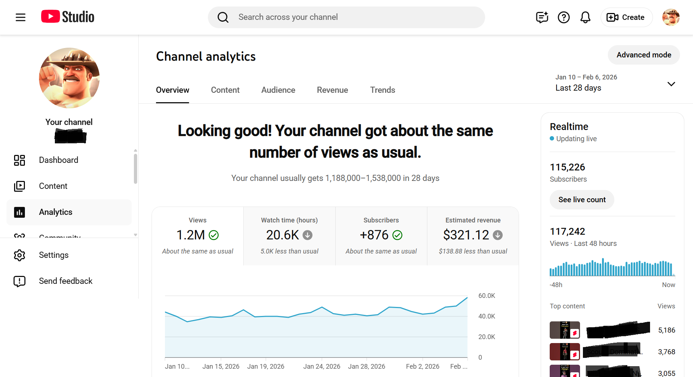Click the account avatar in top right
693x377 pixels.
coord(671,17)
